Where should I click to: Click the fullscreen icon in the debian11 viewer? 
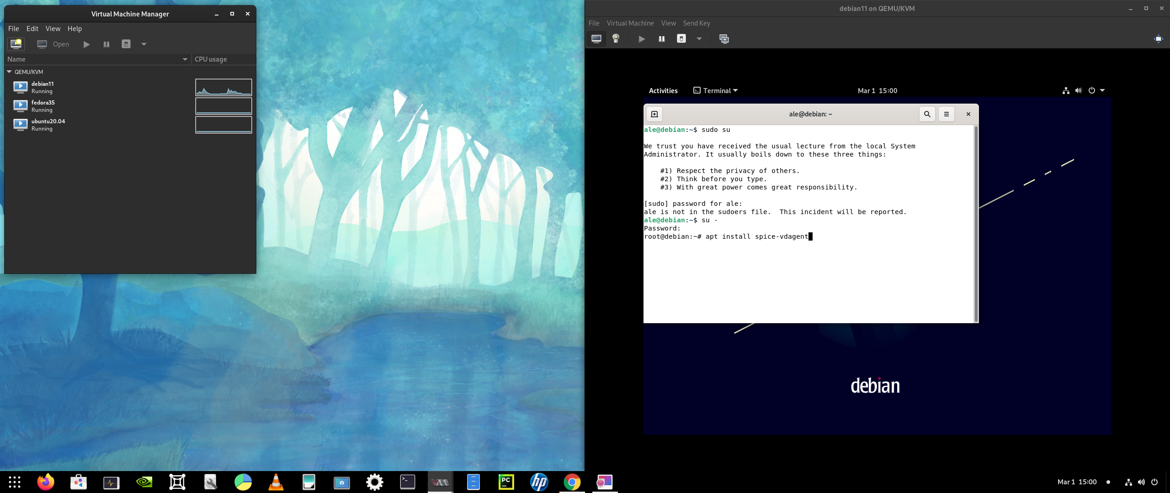(1158, 39)
